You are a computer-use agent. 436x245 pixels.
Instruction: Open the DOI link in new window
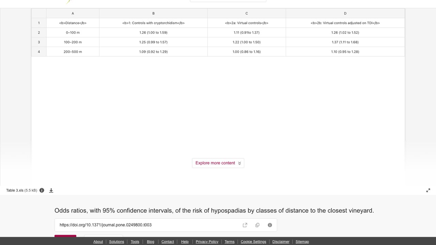click(x=245, y=225)
